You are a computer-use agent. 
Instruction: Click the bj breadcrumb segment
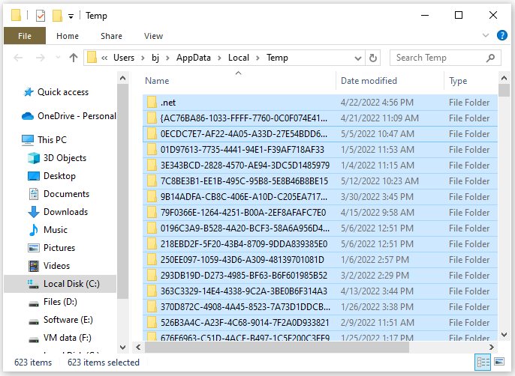[x=155, y=58]
